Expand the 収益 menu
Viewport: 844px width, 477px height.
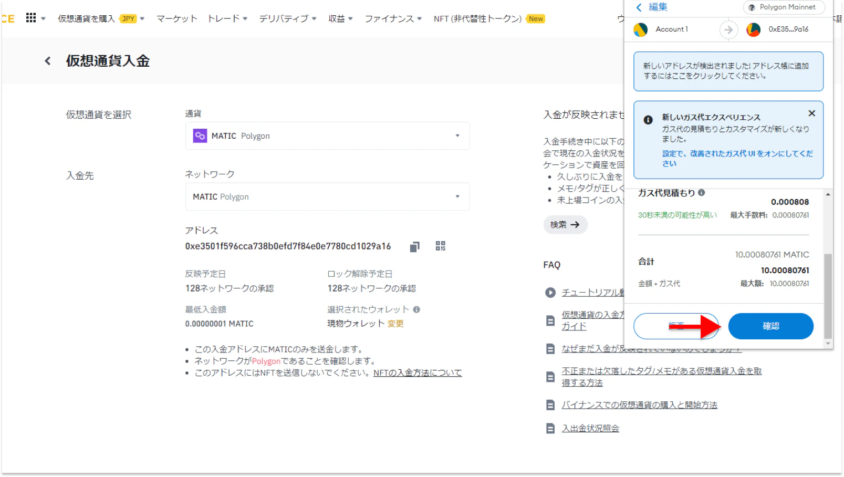(340, 18)
